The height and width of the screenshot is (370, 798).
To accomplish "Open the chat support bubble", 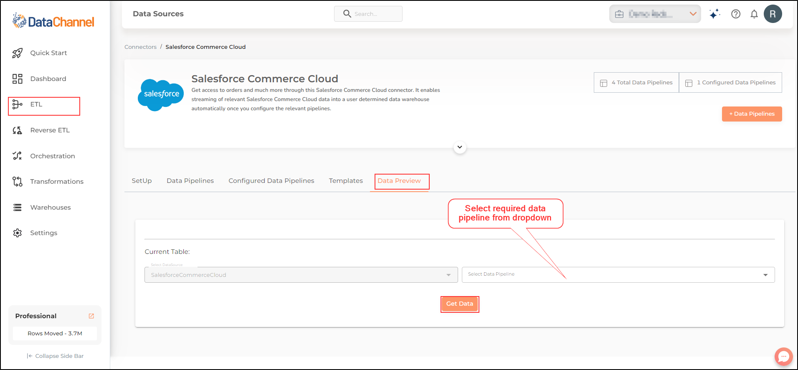I will coord(783,357).
